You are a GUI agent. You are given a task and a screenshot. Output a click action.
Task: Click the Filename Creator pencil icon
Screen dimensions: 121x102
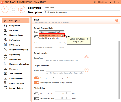[5, 35]
